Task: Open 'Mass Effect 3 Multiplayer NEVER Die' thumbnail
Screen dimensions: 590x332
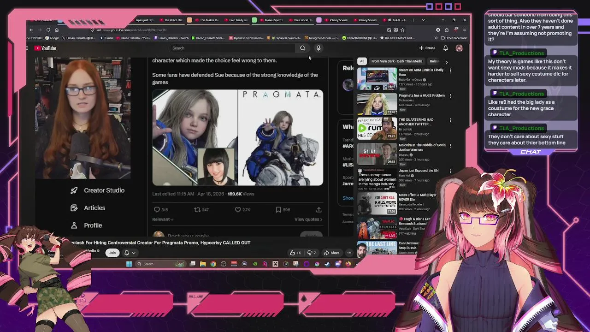Action: coord(377,203)
